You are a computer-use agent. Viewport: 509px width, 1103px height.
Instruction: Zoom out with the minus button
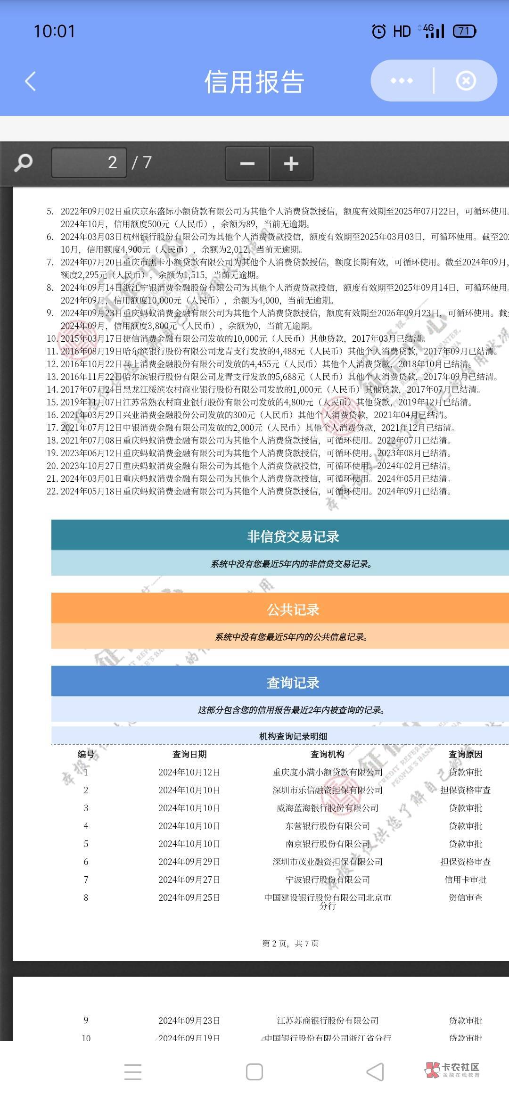tap(247, 164)
